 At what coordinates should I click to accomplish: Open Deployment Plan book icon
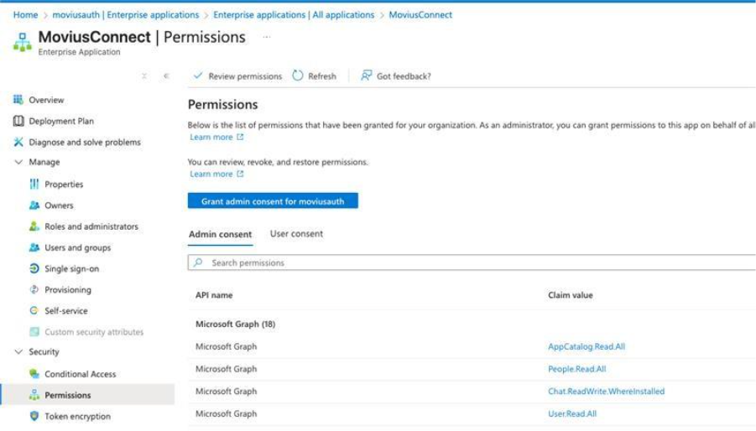[18, 121]
